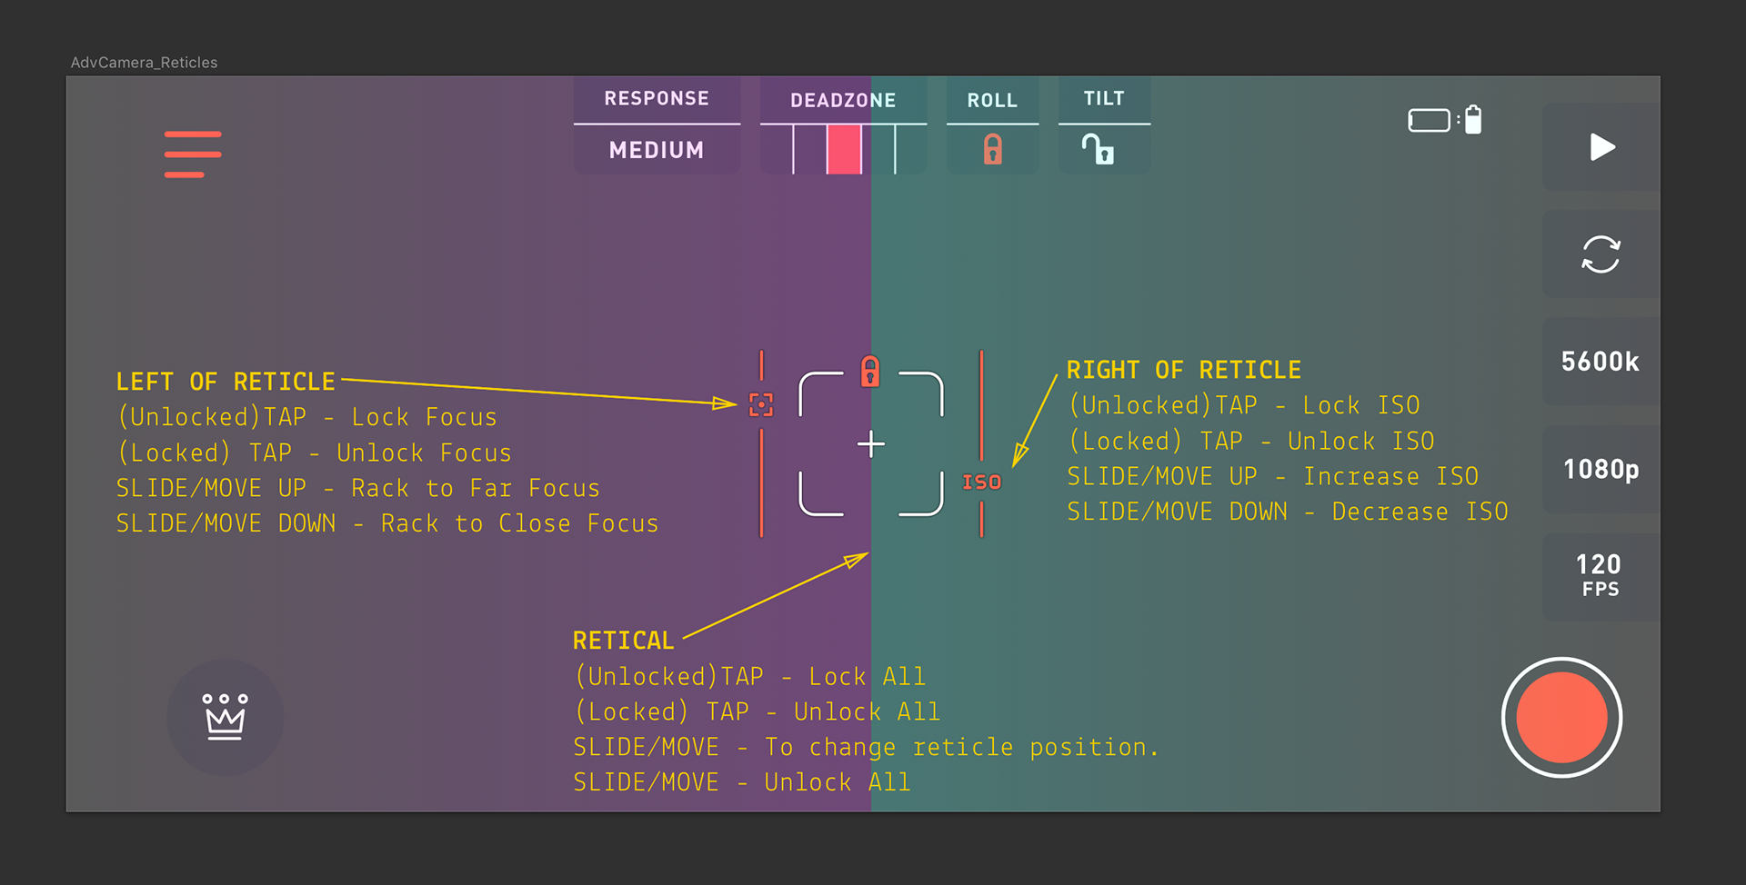
Task: Tap the focus reticle icon left of frame
Action: [761, 404]
